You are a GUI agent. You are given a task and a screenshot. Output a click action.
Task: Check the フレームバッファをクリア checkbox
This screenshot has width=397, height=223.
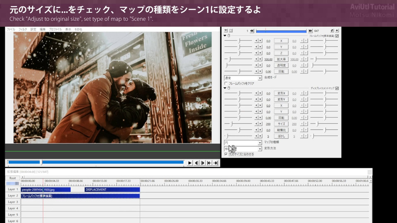point(226,83)
